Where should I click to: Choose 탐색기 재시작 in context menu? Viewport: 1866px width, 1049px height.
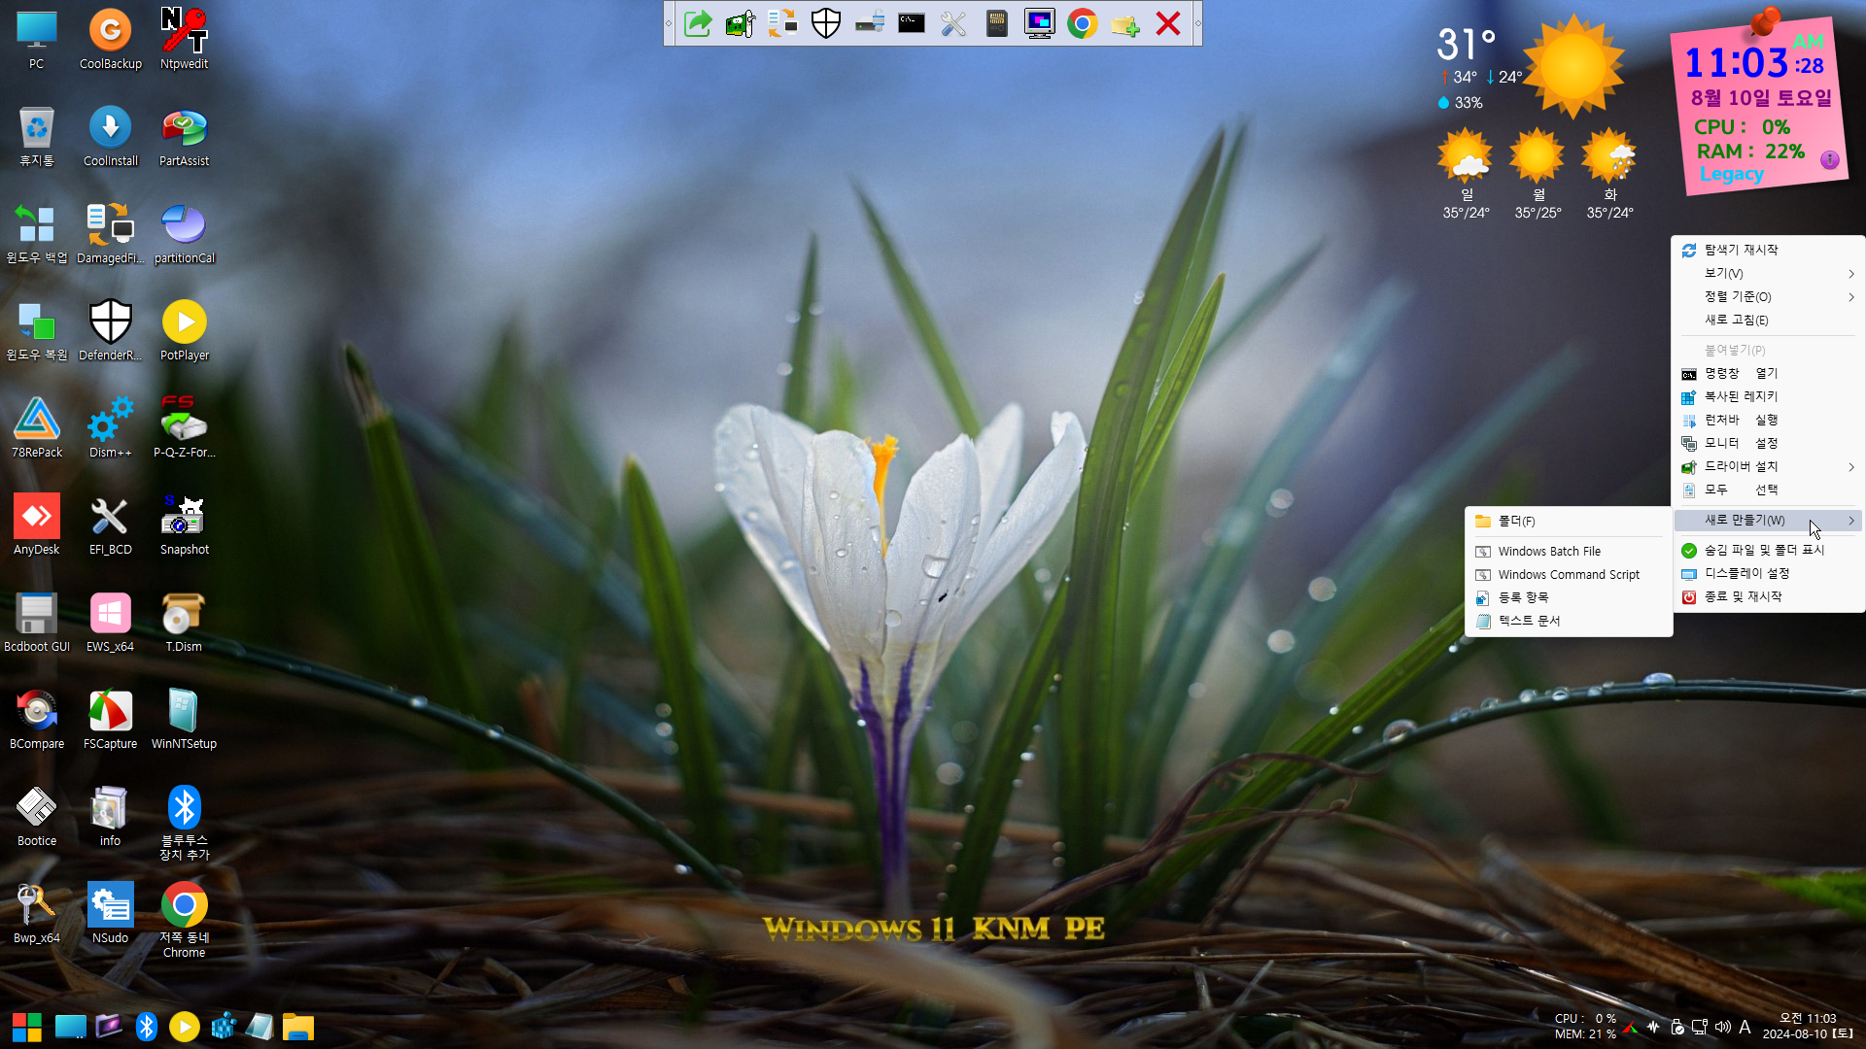(x=1768, y=250)
